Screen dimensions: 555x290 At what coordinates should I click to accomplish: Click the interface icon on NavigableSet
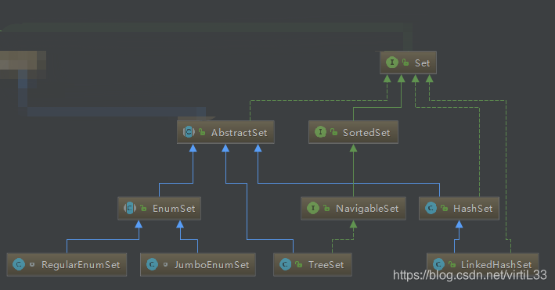[x=313, y=208]
